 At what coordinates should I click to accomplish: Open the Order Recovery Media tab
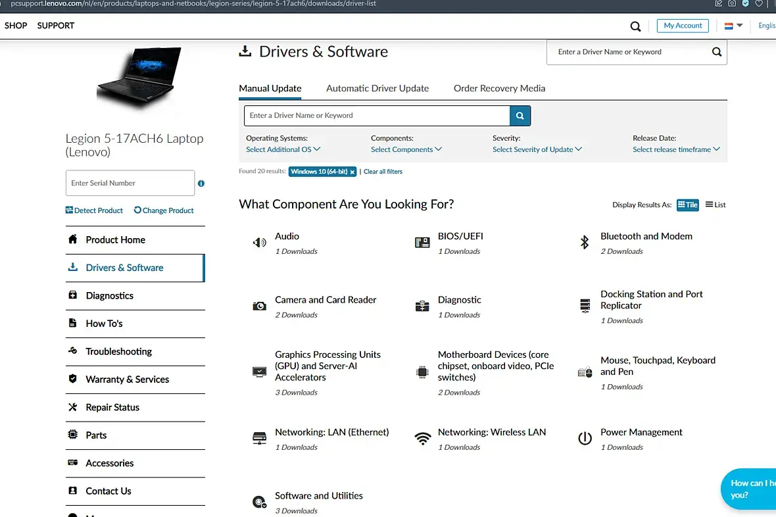(x=499, y=89)
